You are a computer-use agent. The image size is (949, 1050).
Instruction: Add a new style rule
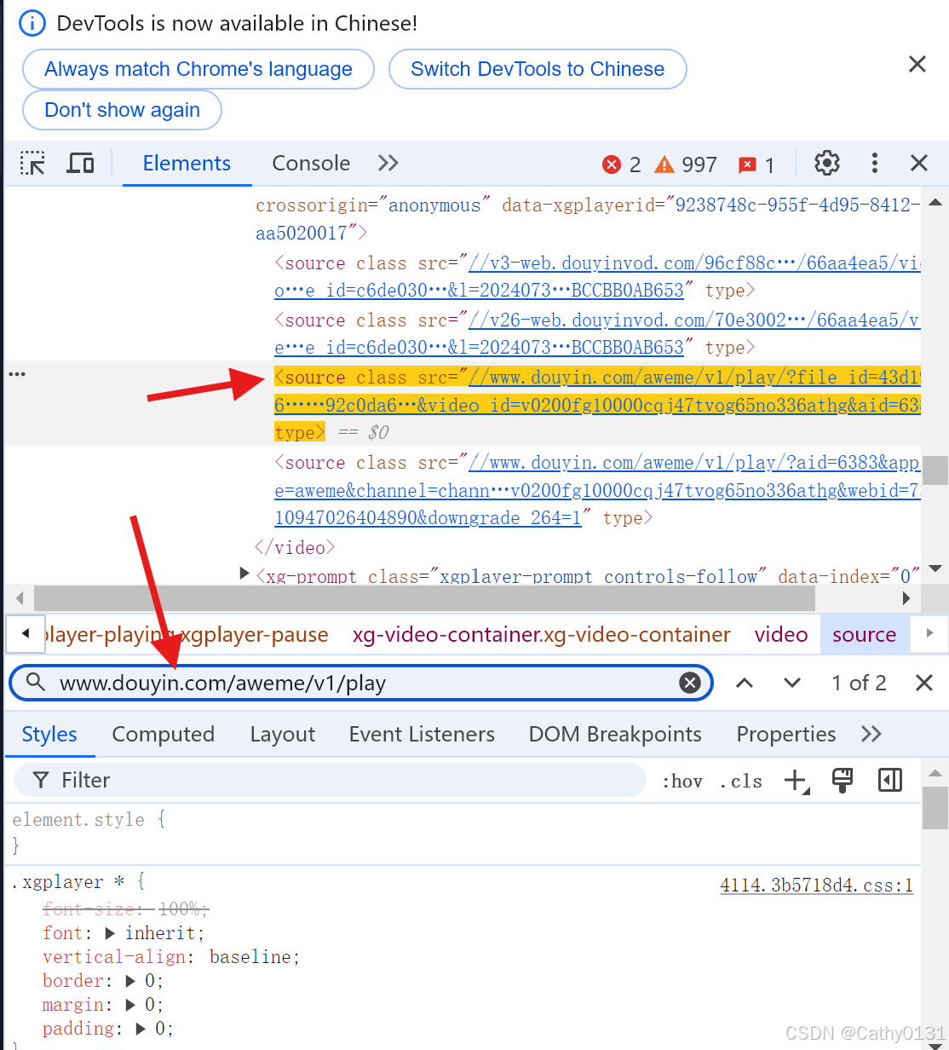pos(797,781)
